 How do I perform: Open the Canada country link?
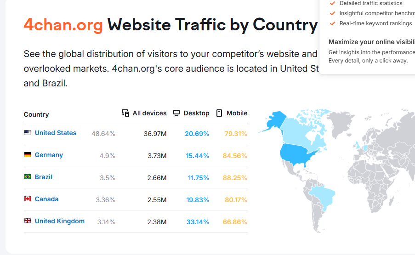tap(46, 199)
